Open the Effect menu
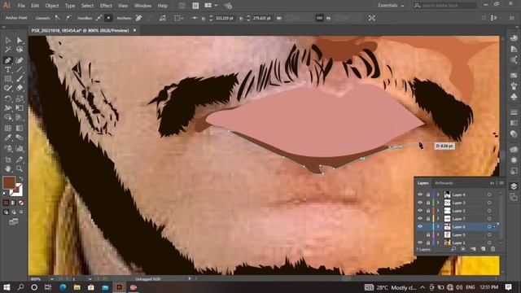The image size is (521, 293). click(106, 6)
